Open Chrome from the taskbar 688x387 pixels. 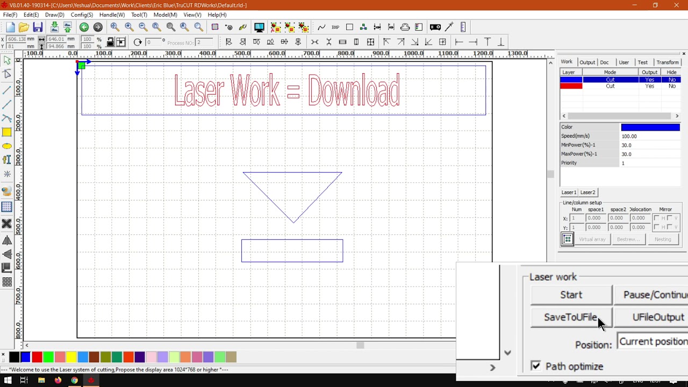pos(74,381)
